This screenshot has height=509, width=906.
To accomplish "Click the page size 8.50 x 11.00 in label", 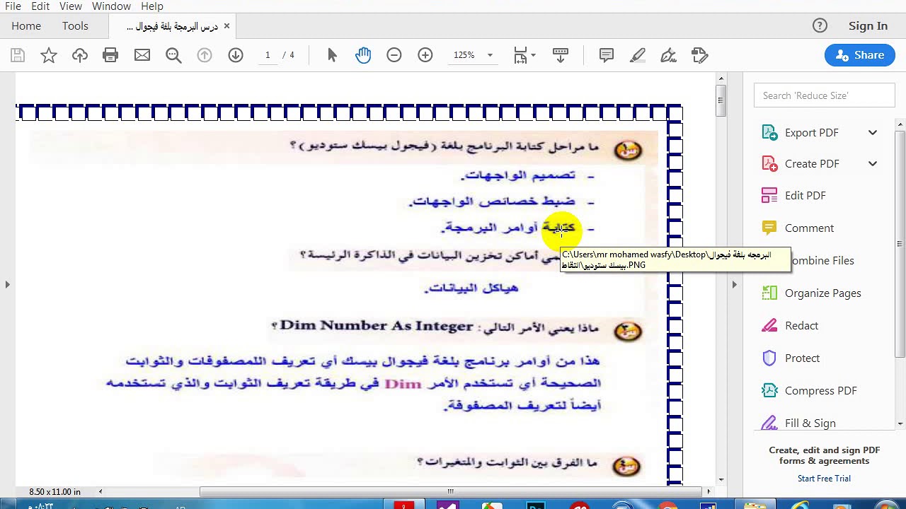I will click(55, 491).
